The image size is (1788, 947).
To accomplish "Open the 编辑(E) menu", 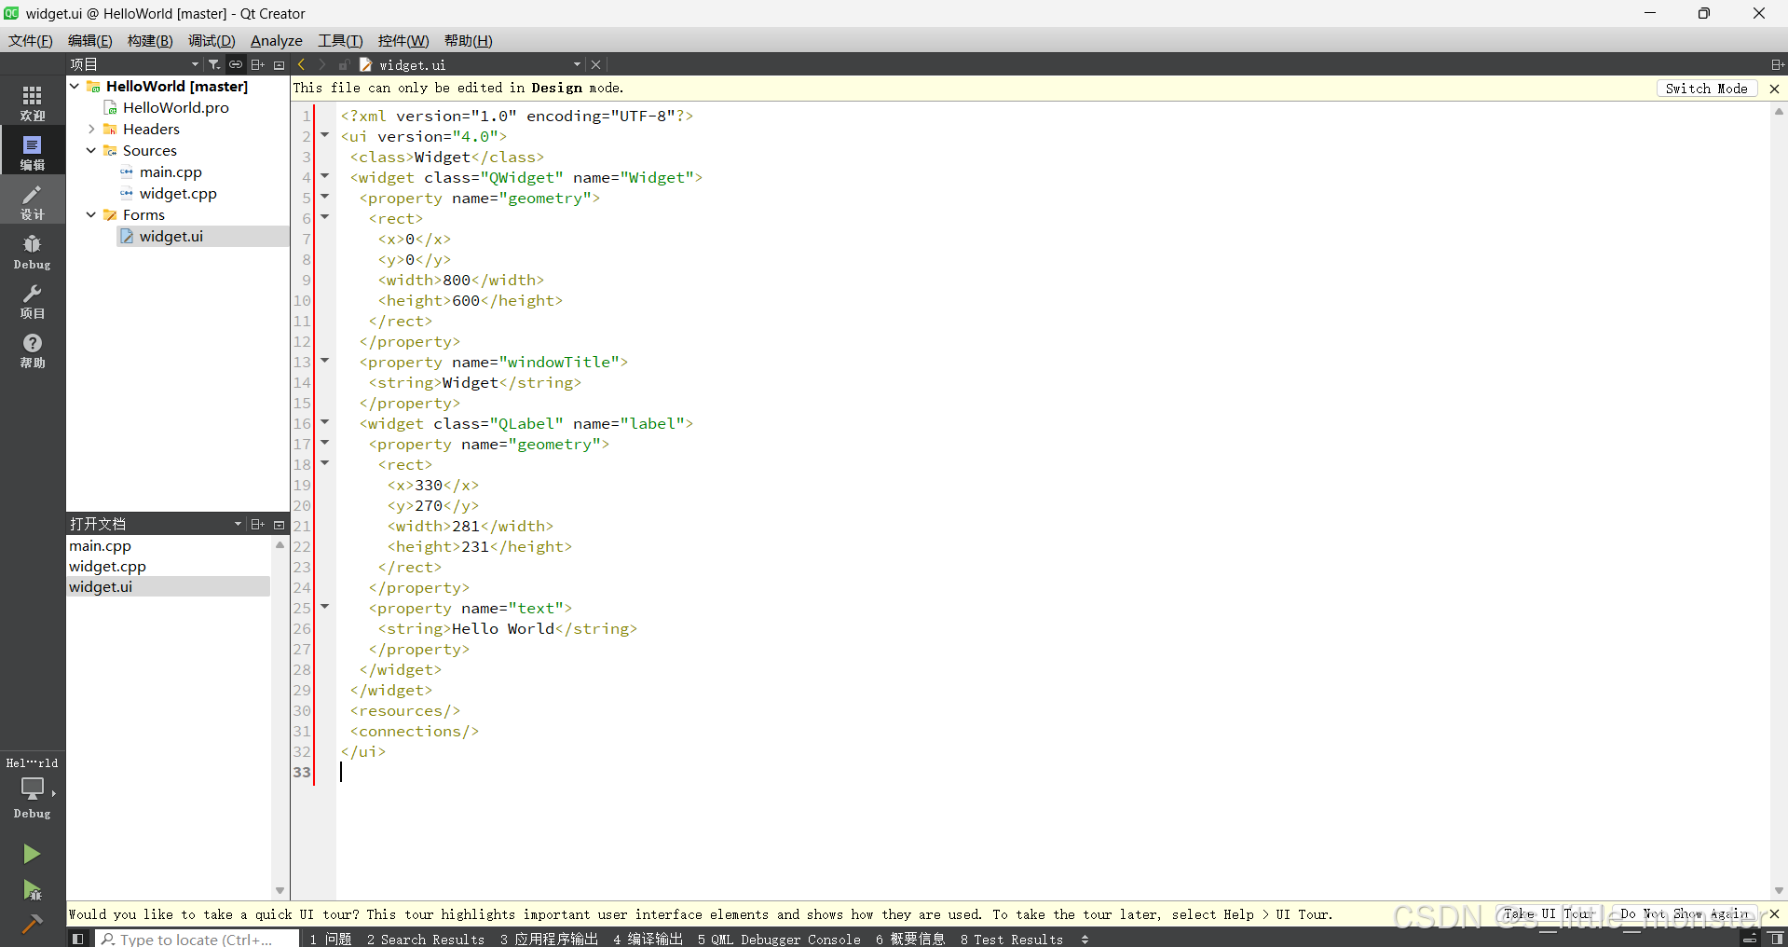I will tap(89, 40).
